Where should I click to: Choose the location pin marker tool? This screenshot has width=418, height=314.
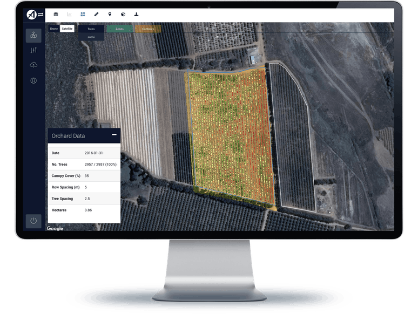(110, 15)
